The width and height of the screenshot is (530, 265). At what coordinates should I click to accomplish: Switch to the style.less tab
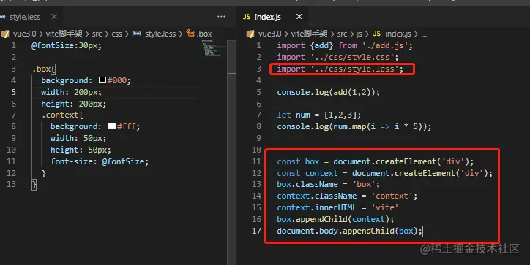[x=25, y=17]
